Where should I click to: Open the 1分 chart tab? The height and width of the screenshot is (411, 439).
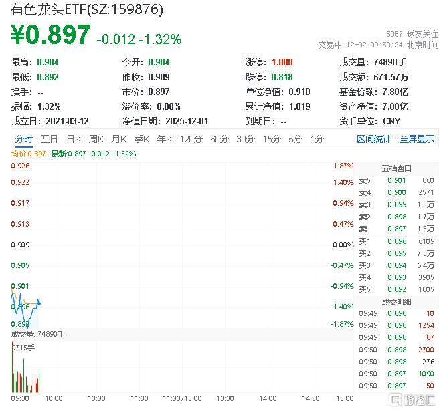tap(317, 139)
